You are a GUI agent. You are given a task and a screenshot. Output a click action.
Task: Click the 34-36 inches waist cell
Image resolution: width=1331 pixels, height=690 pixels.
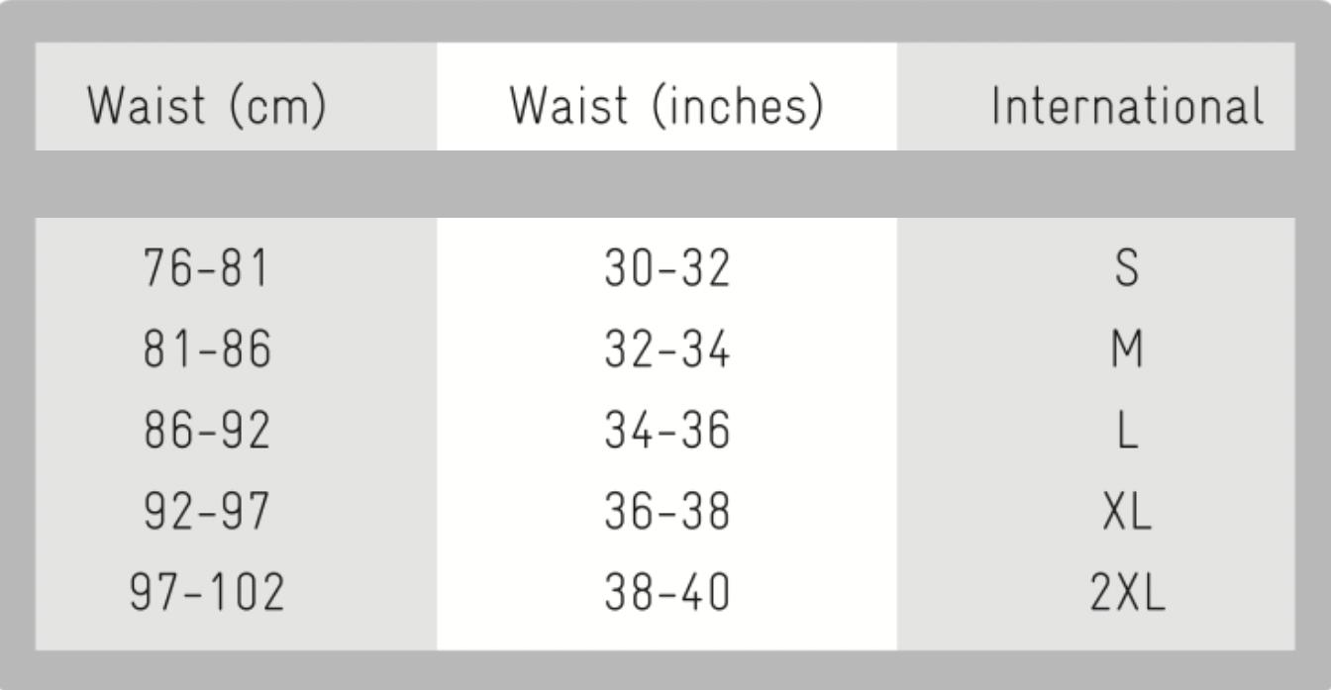(x=666, y=432)
